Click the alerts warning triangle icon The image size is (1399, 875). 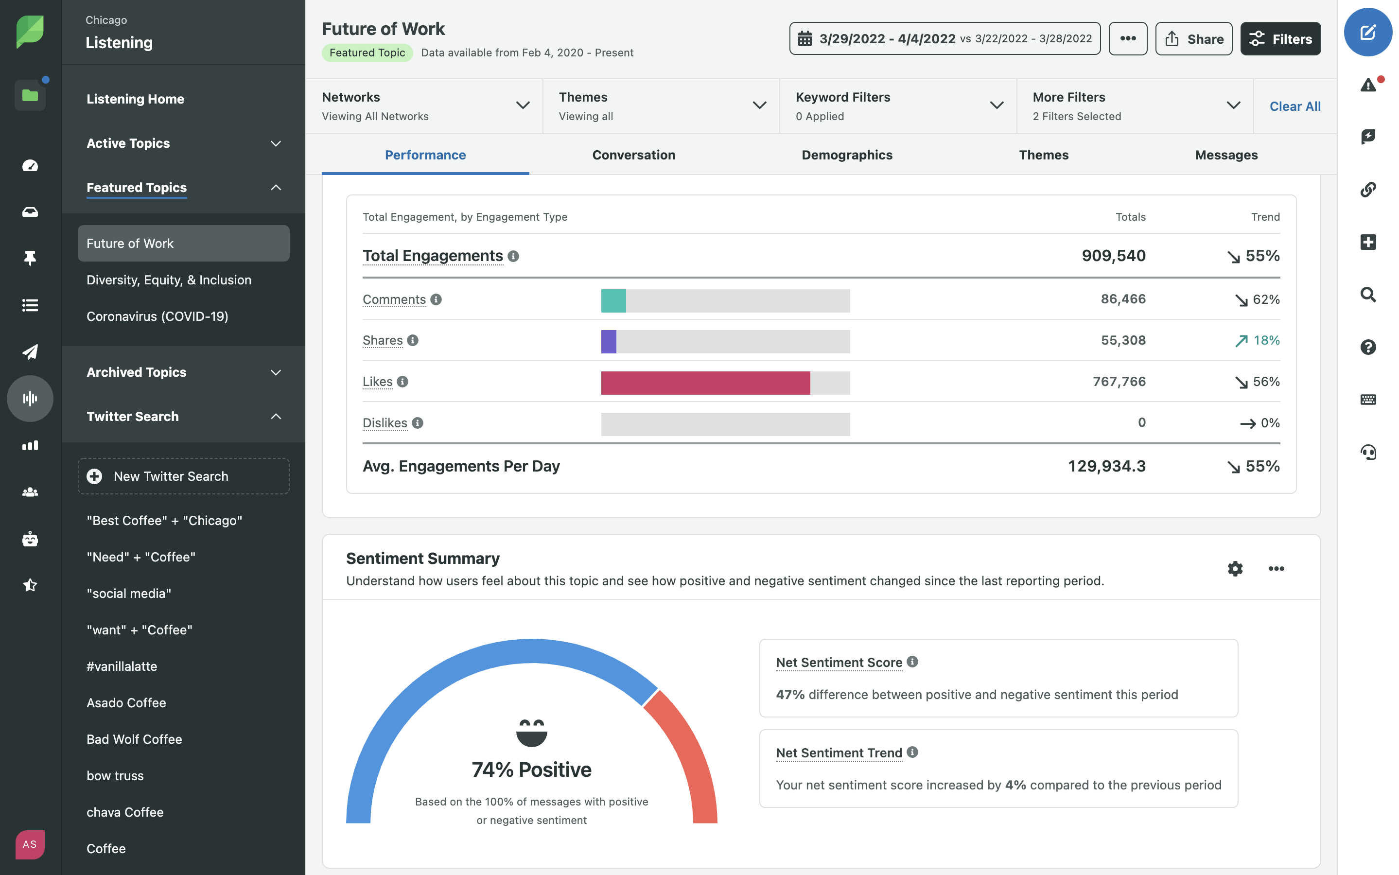(x=1368, y=85)
